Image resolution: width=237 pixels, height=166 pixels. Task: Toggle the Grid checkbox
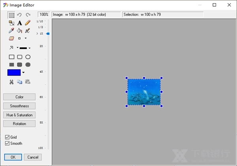pos(7,137)
